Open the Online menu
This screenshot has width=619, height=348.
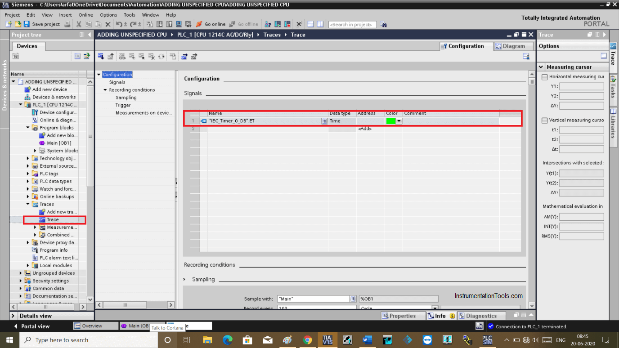(85, 15)
